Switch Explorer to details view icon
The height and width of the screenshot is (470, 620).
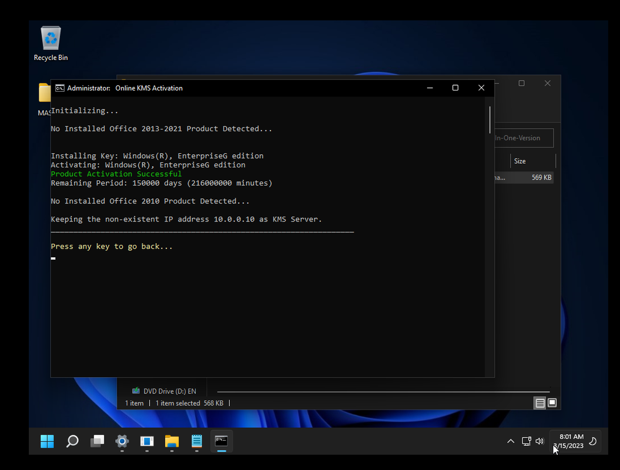coord(539,403)
